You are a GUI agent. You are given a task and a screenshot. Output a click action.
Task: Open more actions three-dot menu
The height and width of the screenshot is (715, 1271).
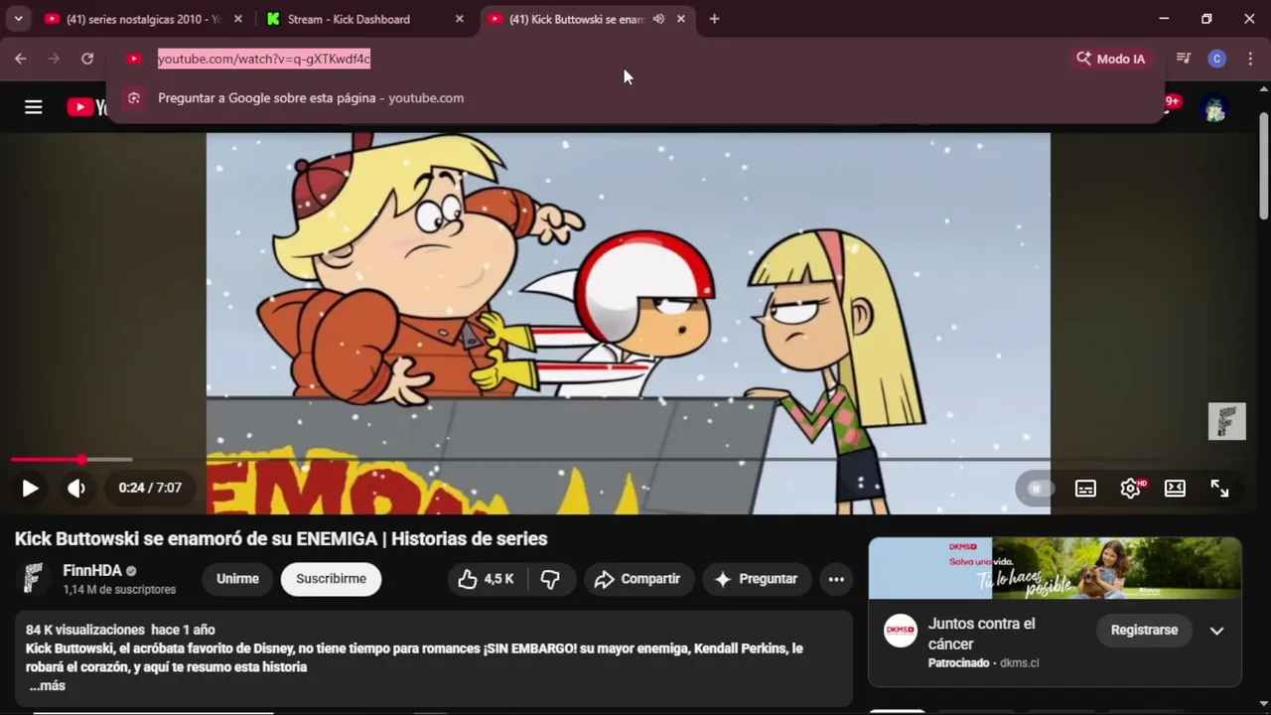coord(836,579)
